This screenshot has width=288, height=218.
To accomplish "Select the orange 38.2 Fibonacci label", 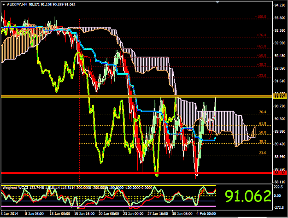I will coord(263,141).
